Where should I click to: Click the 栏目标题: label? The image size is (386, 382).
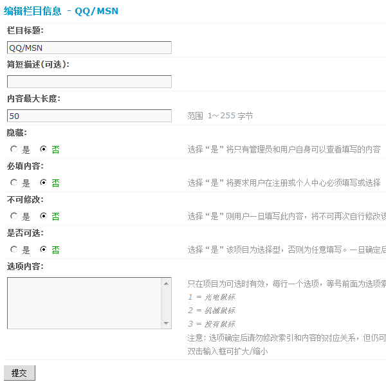tap(25, 30)
